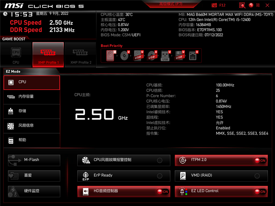Click the HD audio speaker icon
Image resolution: width=275 pixels, height=206 pixels.
pyautogui.click(x=86, y=192)
